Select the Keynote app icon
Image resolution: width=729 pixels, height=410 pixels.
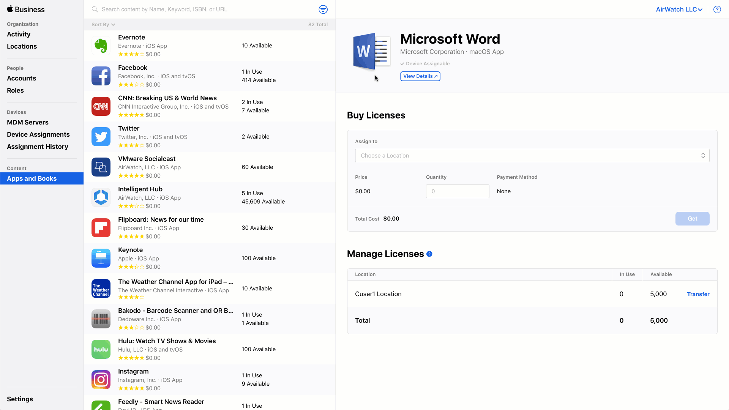tap(101, 258)
